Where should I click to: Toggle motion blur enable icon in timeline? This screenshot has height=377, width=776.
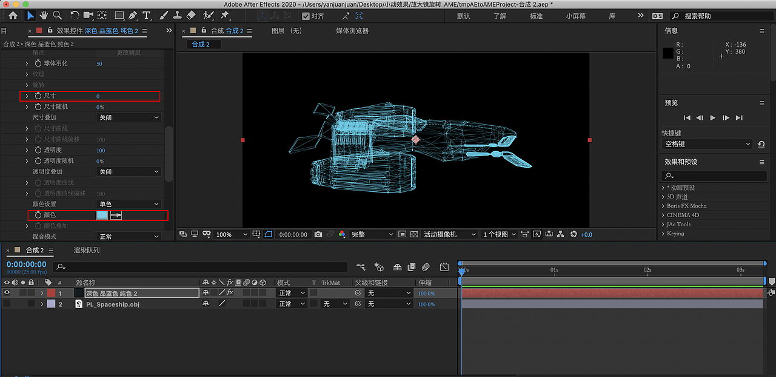(x=426, y=267)
